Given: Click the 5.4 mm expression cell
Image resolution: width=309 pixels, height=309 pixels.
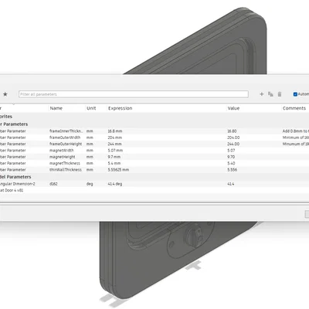Looking at the screenshot, I should coord(114,163).
